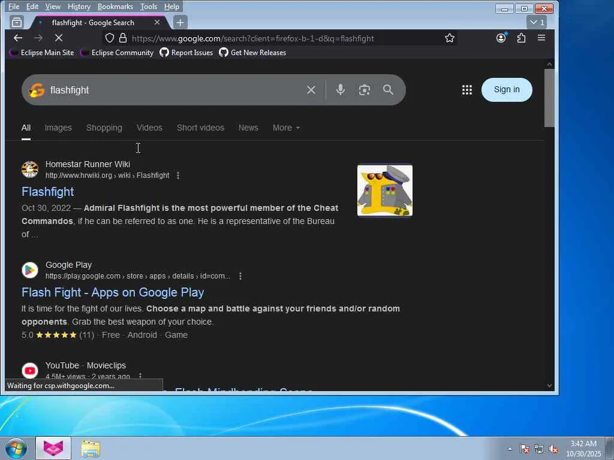Submit the search via the magnifier icon

388,90
